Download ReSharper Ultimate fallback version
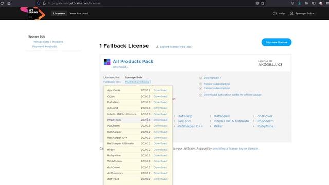 click(x=160, y=143)
